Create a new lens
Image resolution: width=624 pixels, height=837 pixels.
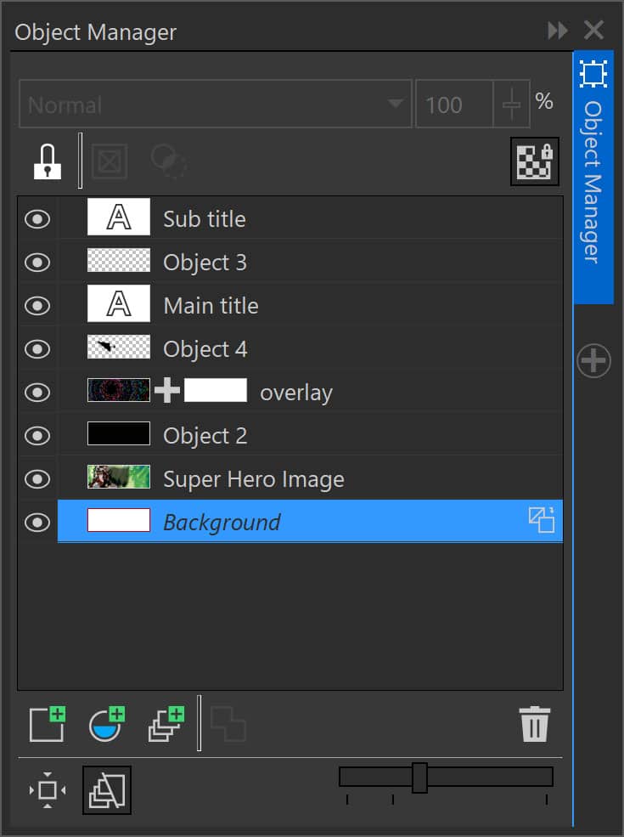point(106,724)
